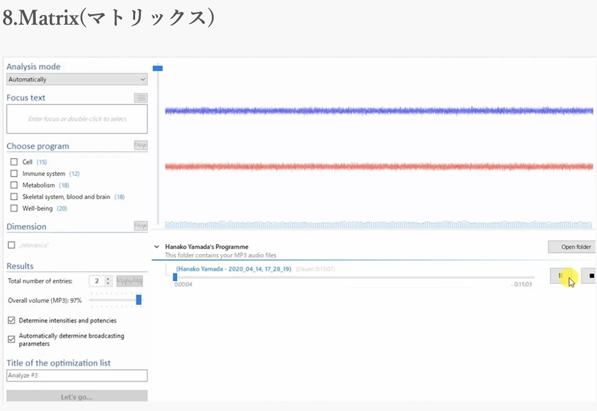This screenshot has width=597, height=411.
Task: Click the Open folder button
Action: pyautogui.click(x=572, y=247)
